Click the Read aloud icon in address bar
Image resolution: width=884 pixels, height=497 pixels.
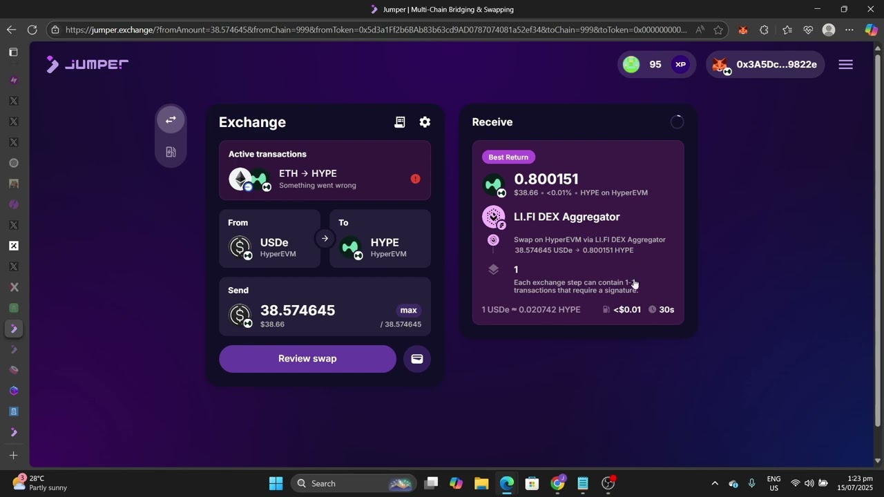(700, 30)
